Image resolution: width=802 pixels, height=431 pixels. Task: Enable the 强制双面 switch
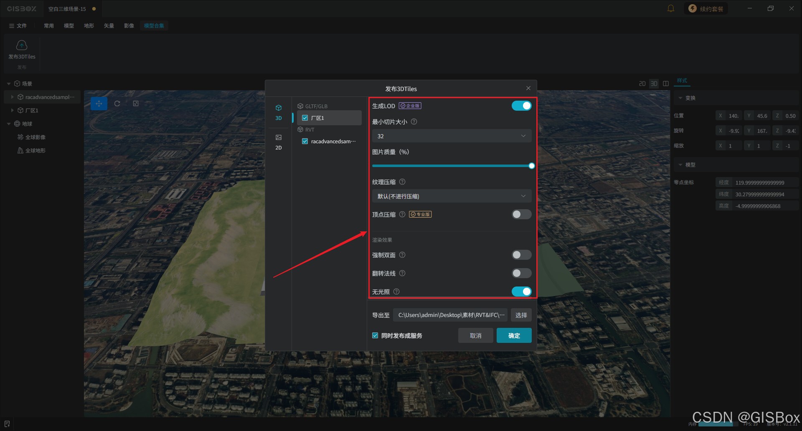(522, 255)
